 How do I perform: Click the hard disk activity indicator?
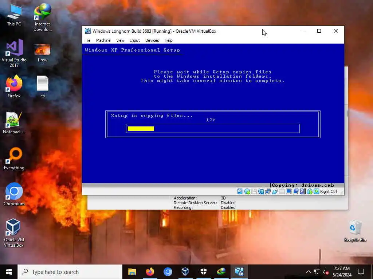click(240, 191)
